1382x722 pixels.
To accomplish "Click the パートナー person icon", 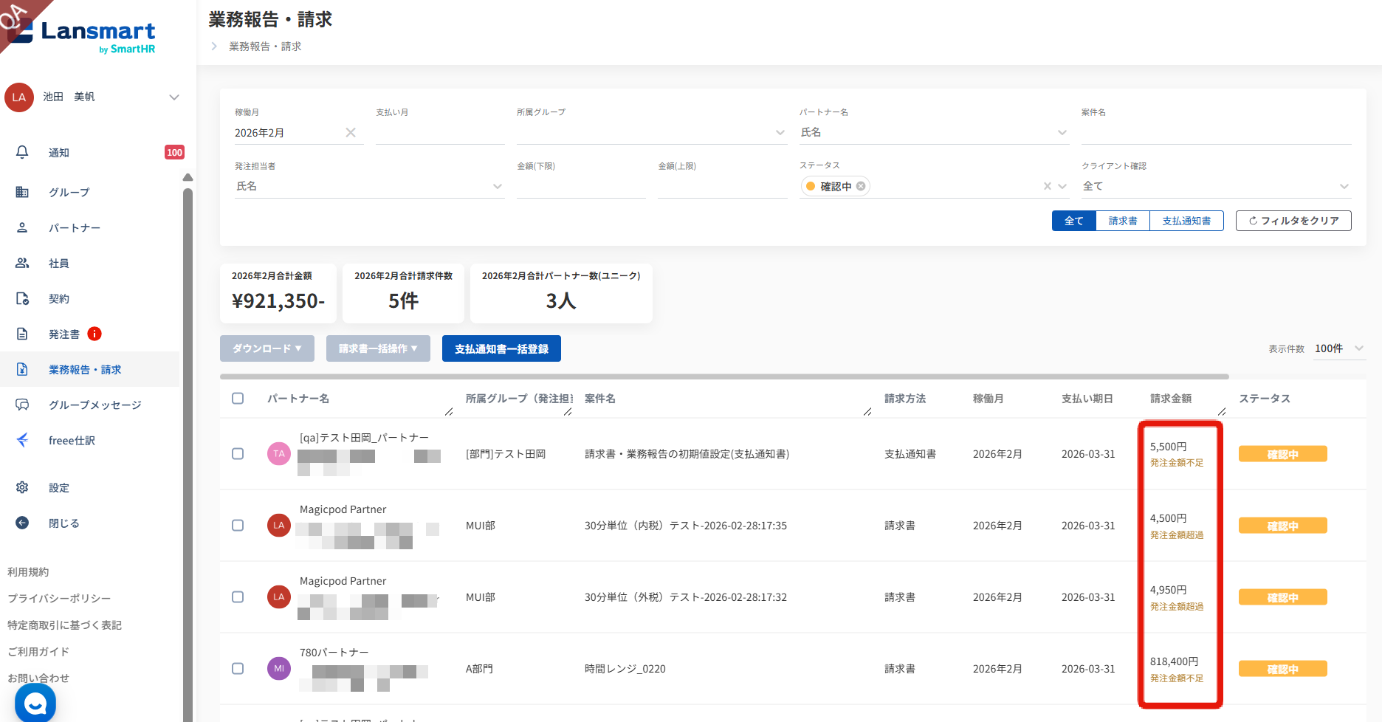I will (x=22, y=227).
